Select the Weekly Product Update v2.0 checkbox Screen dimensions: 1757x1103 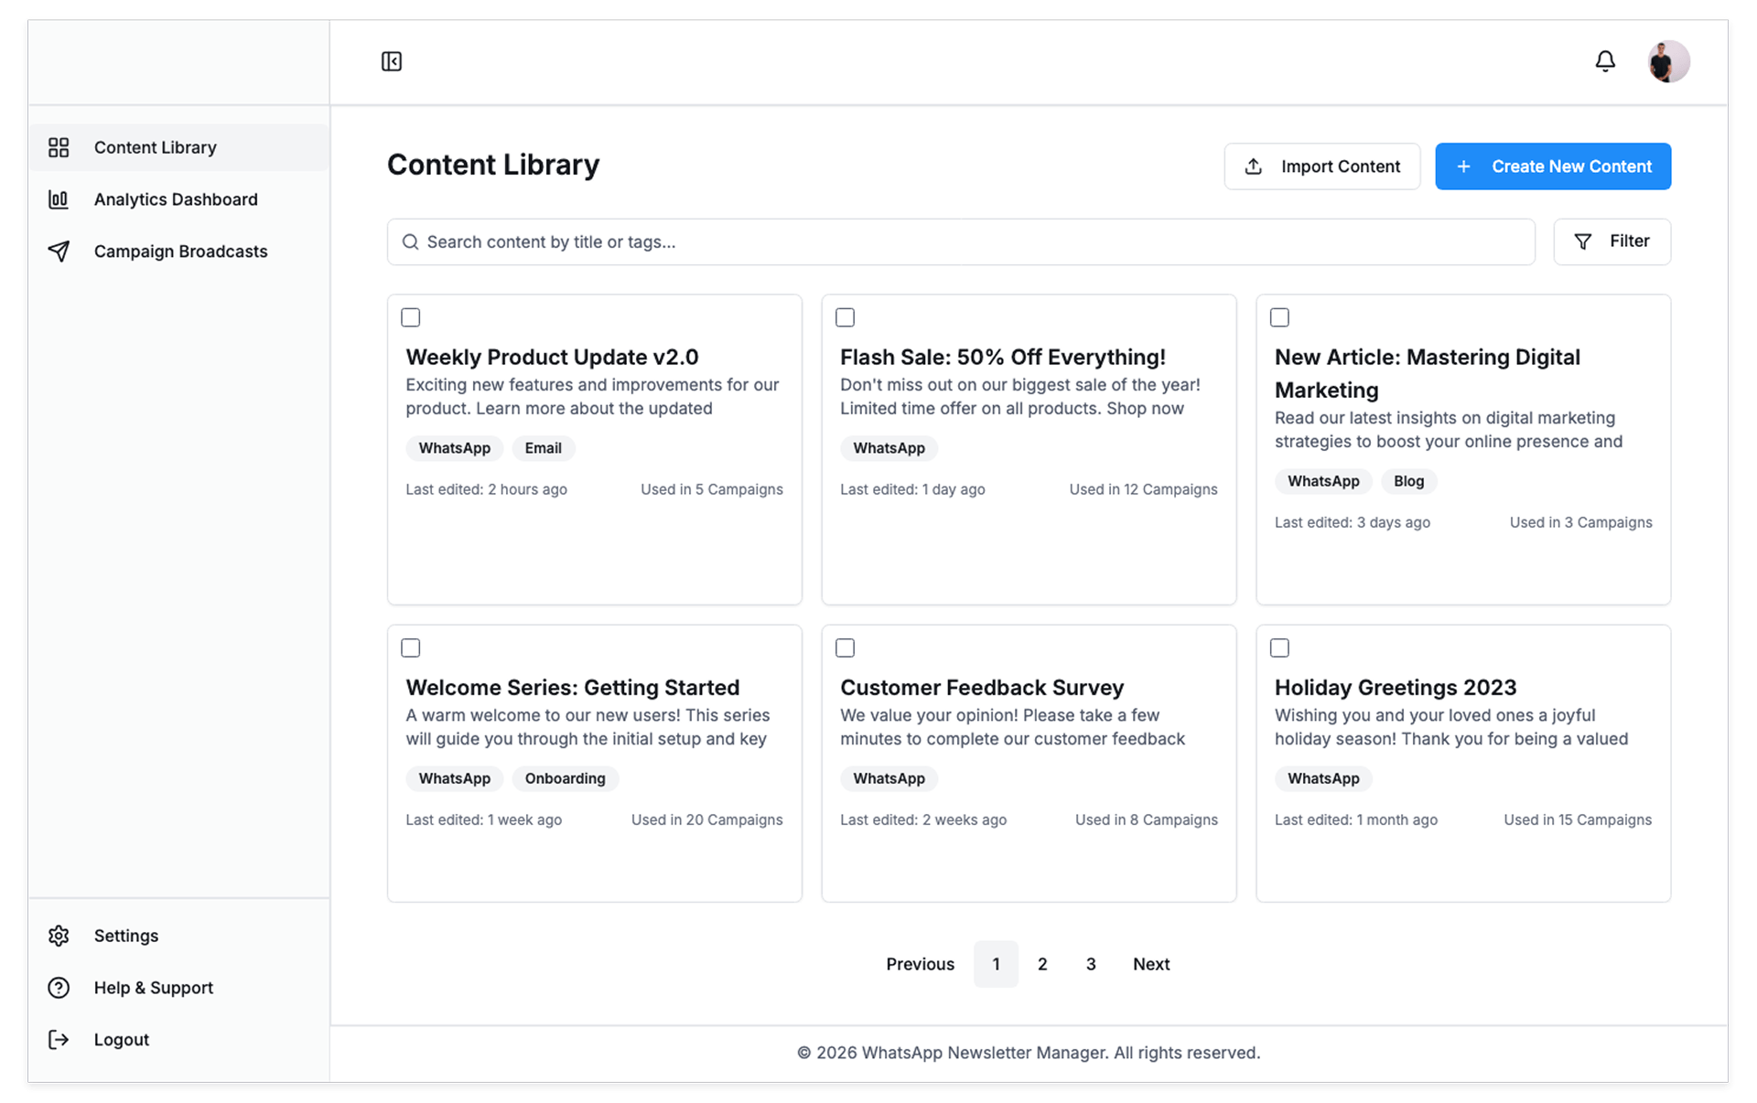point(411,317)
